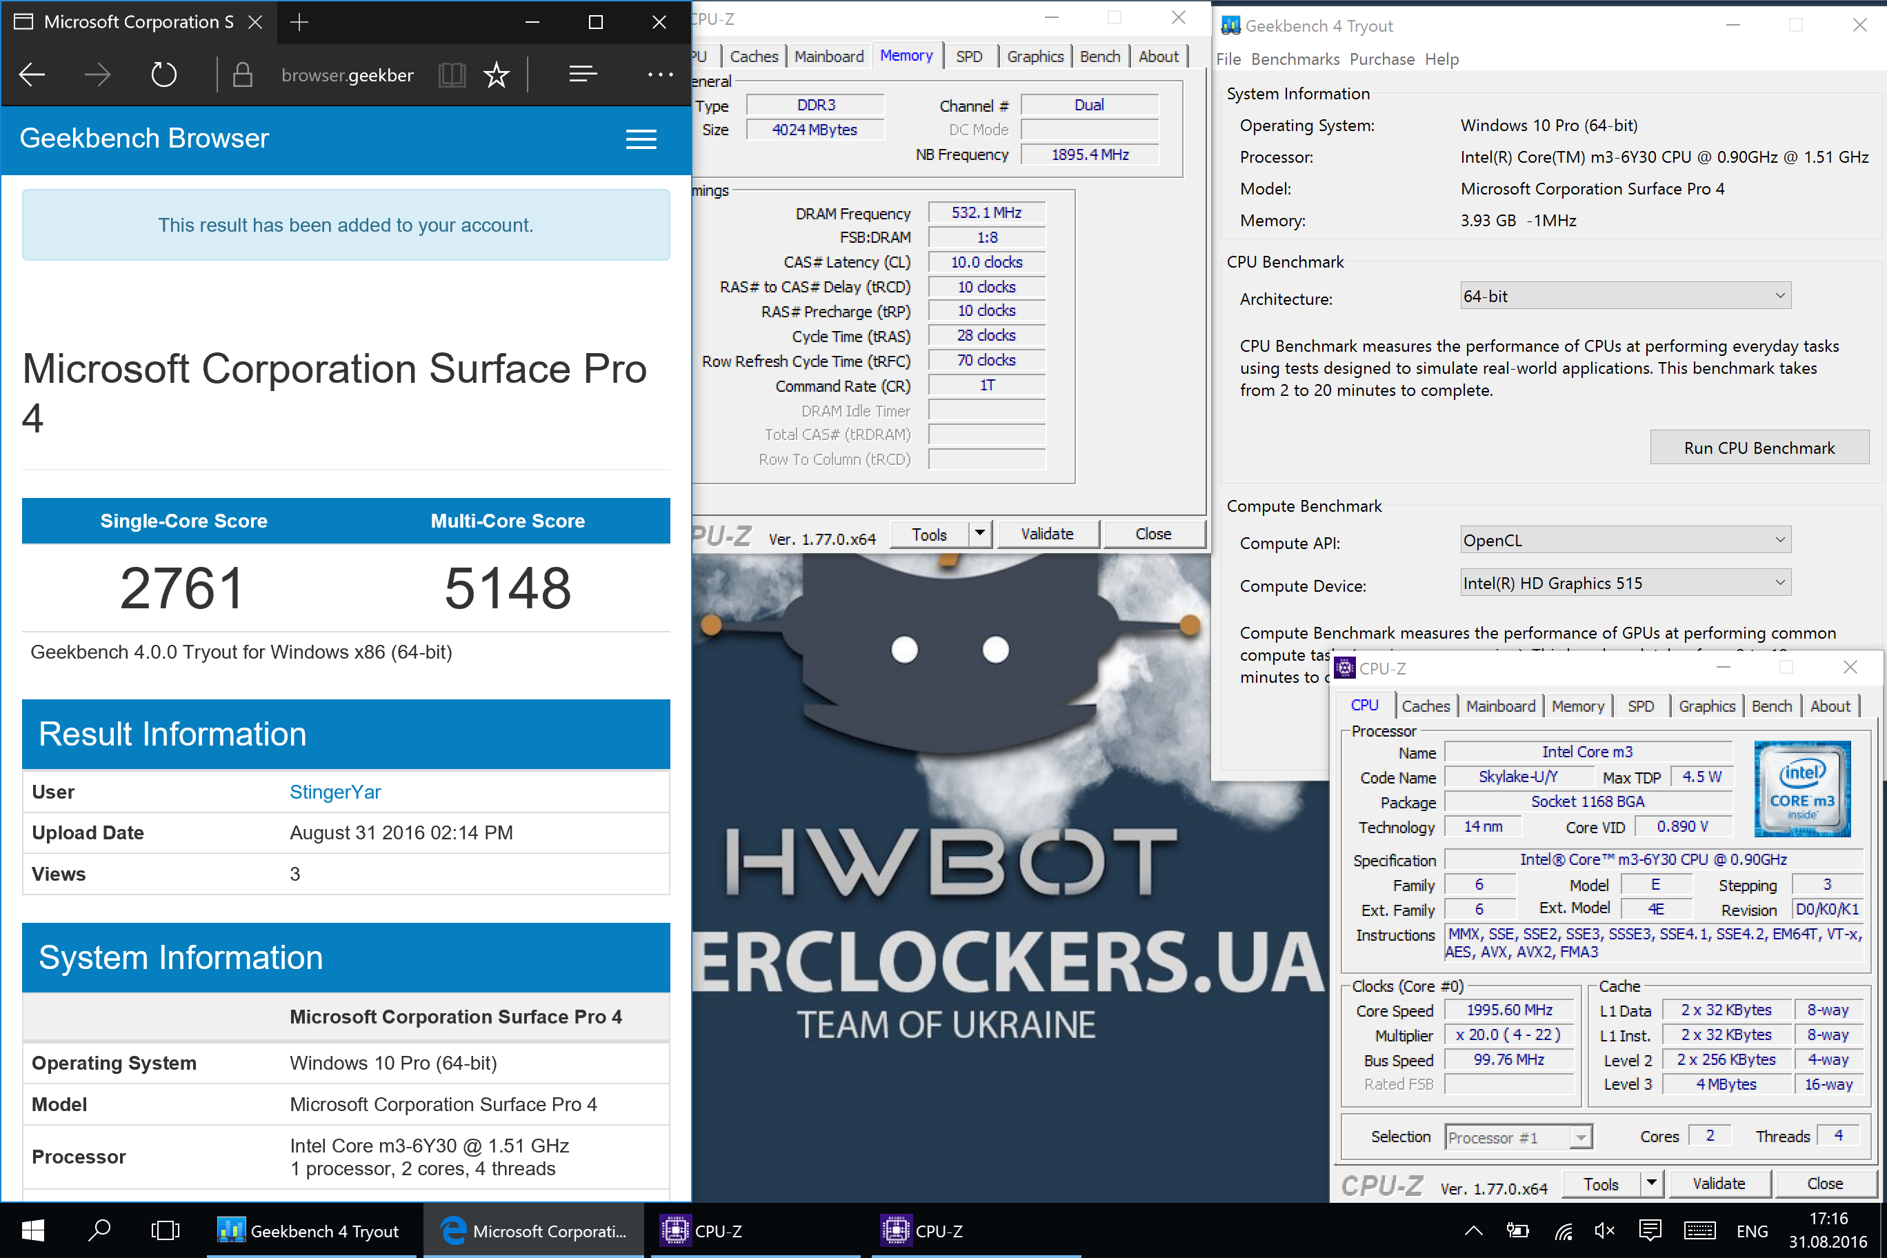This screenshot has height=1258, width=1887.
Task: Select Graphics tab in Memory CPU-Z window
Action: click(1035, 56)
